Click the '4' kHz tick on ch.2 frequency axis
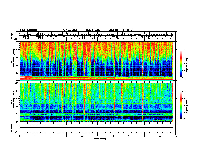 pos(17,106)
